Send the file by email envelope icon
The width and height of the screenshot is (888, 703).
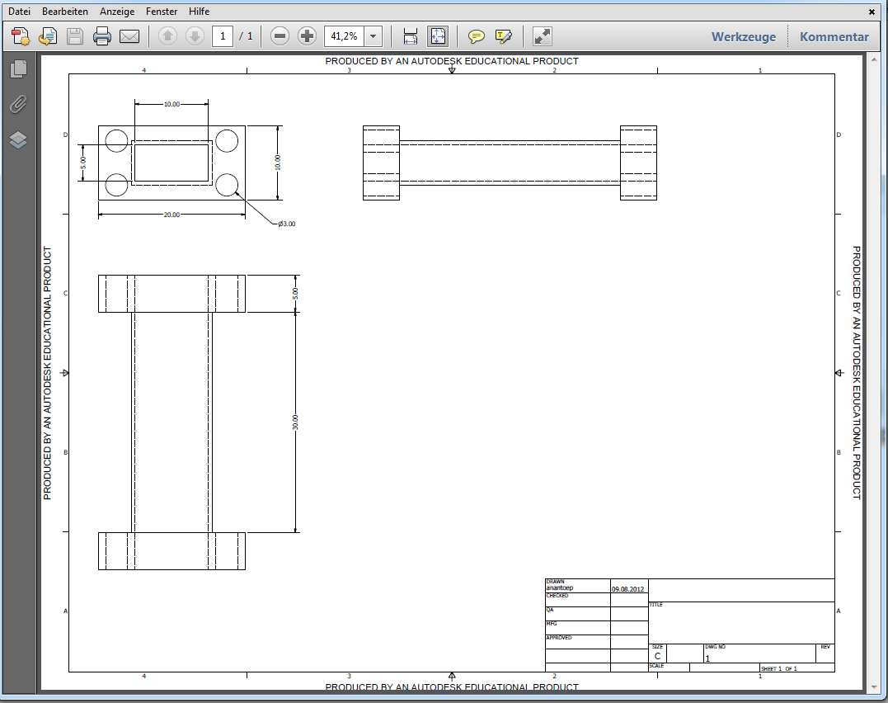pyautogui.click(x=129, y=36)
